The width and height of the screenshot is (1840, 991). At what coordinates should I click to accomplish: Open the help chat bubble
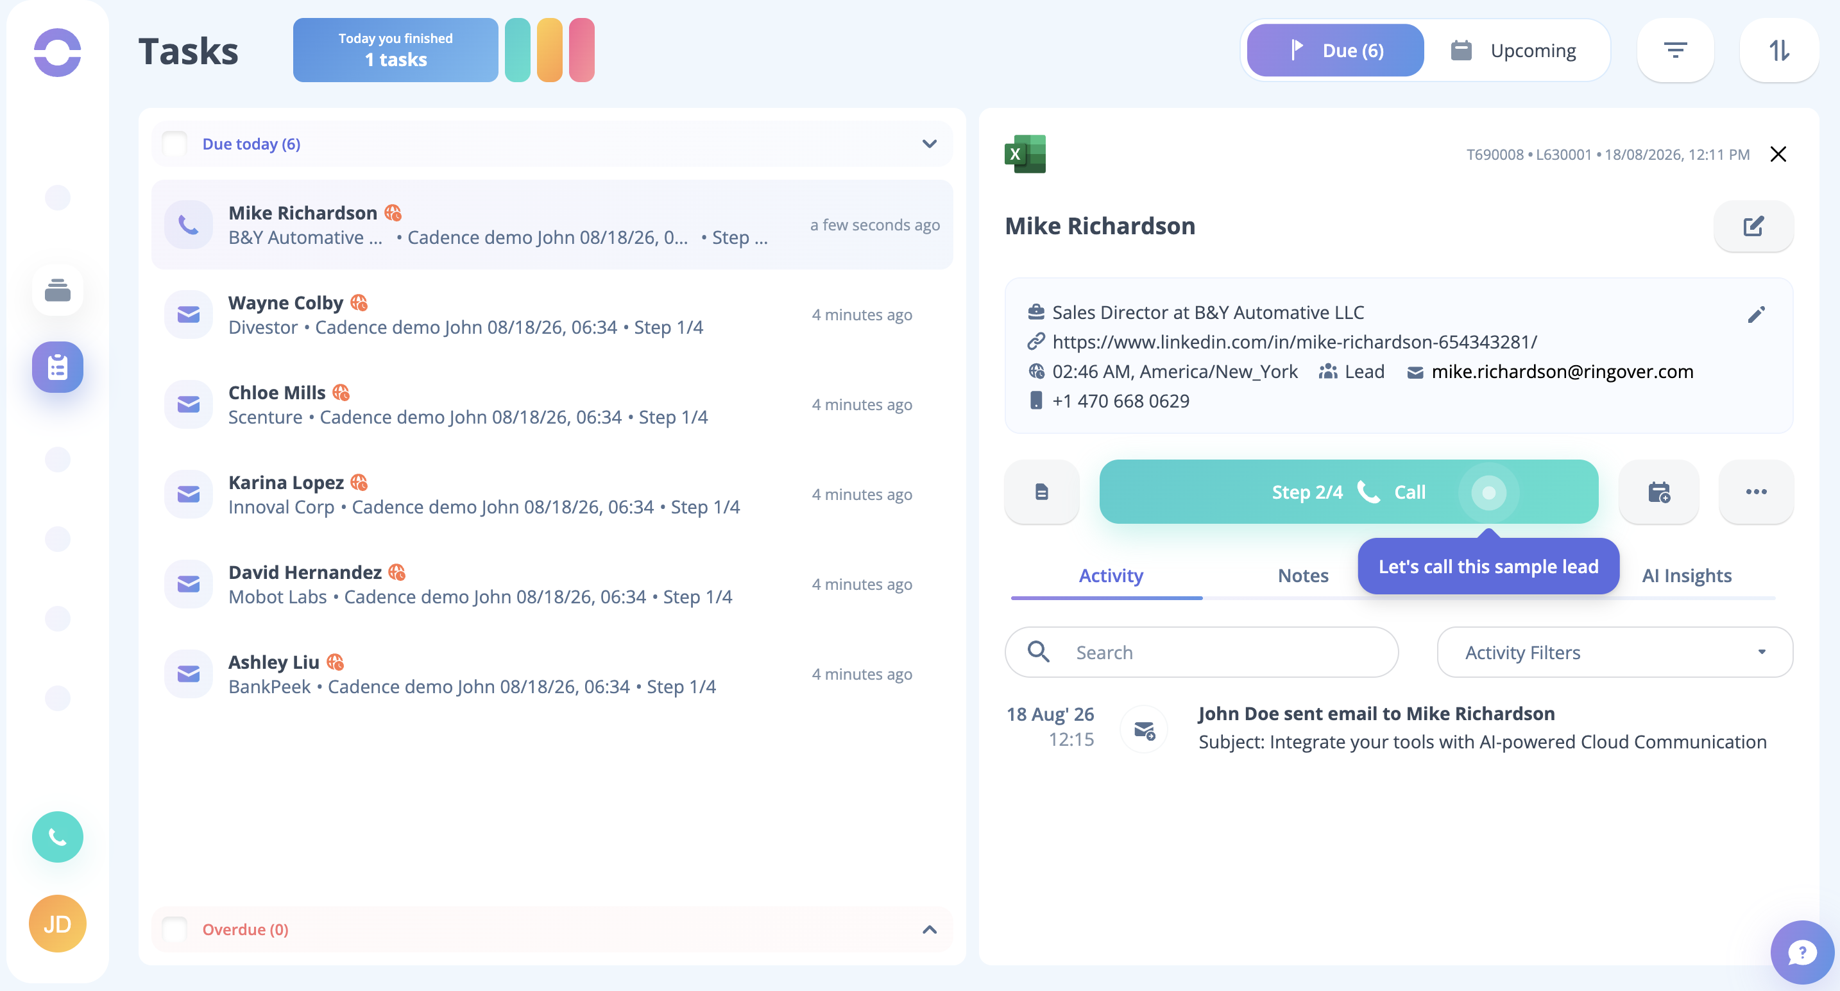(x=1802, y=952)
